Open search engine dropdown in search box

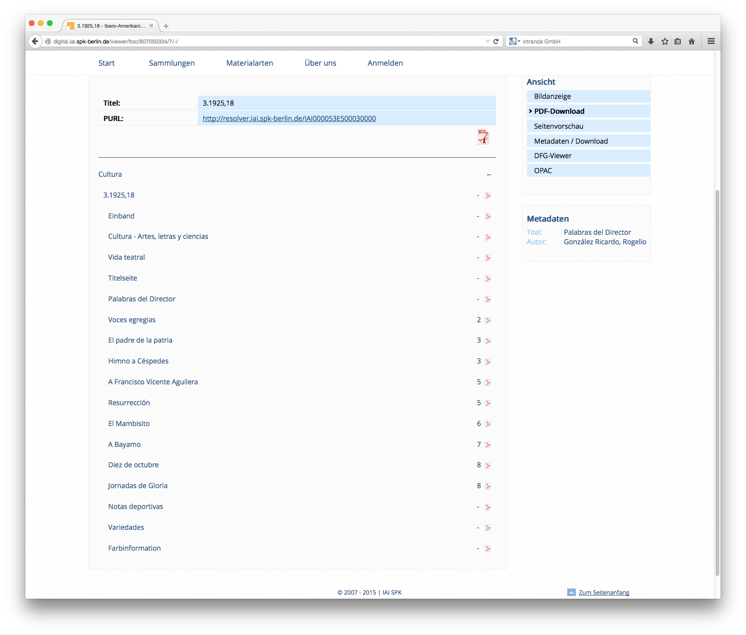tap(515, 41)
